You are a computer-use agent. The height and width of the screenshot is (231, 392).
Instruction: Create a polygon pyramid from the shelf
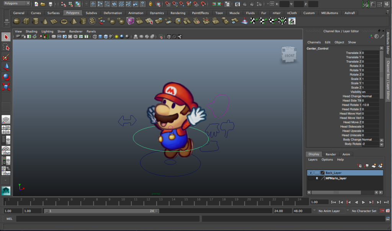coord(73,21)
